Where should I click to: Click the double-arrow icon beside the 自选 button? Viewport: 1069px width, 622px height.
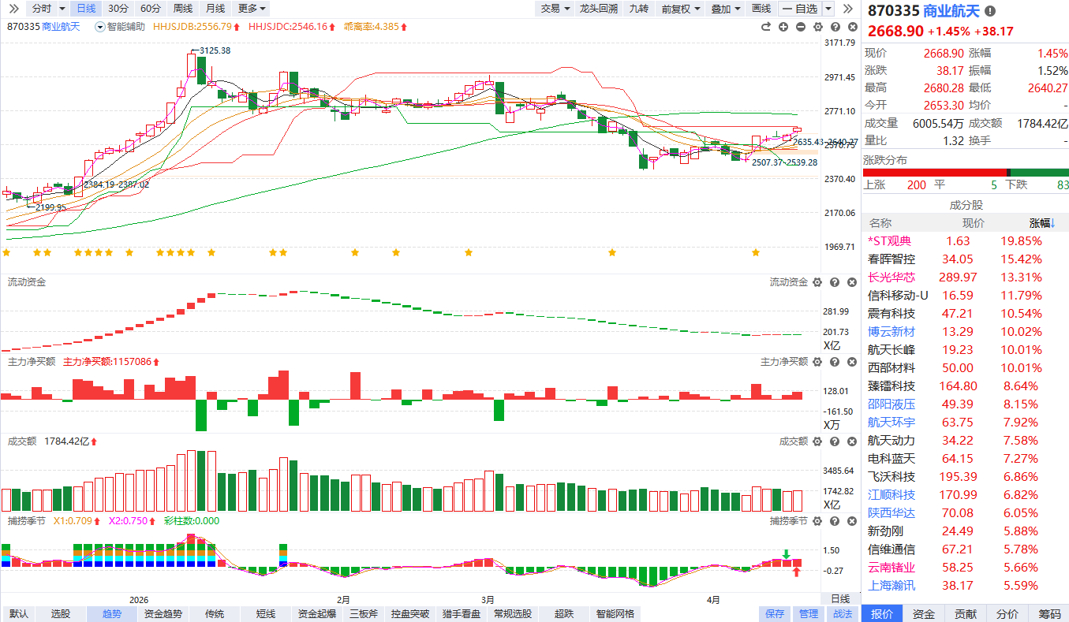(848, 9)
